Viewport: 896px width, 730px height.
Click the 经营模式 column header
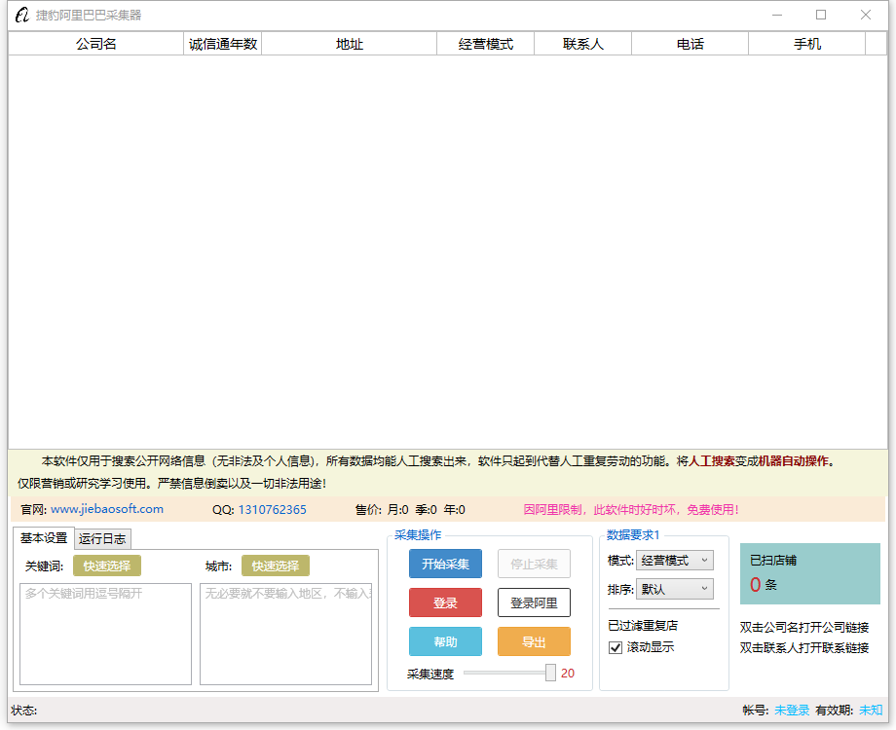pos(486,44)
